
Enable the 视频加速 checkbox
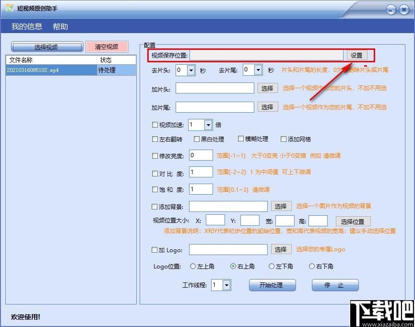[x=155, y=125]
